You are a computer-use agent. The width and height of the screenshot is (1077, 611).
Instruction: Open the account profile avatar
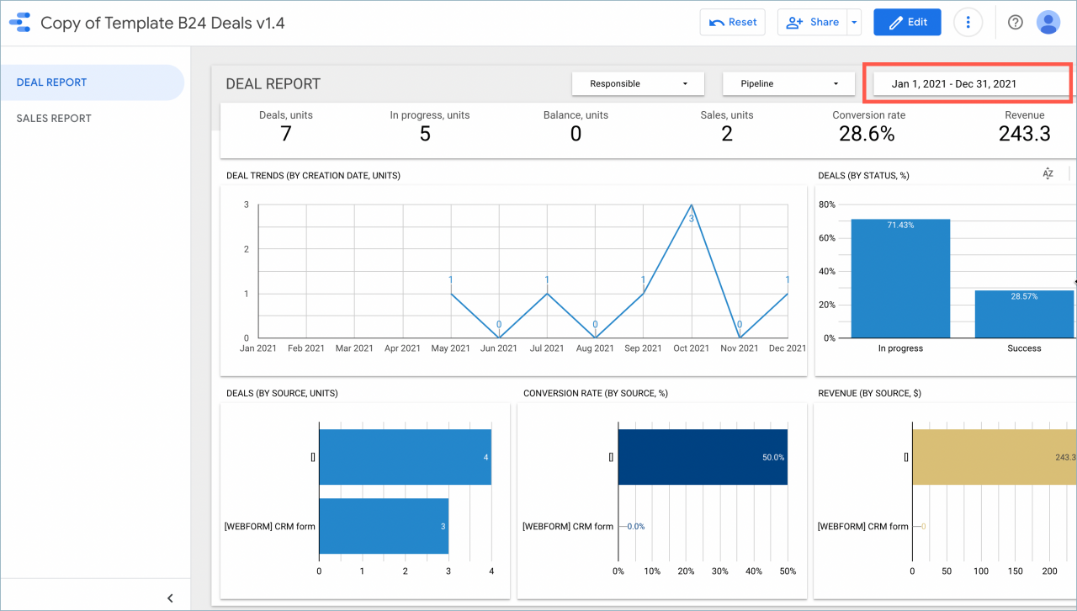1048,23
